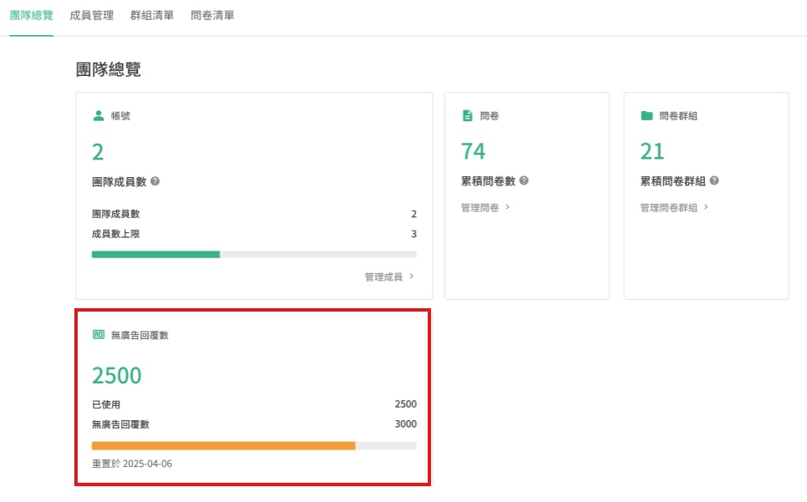Click the 累積問卷數 label
This screenshot has width=807, height=502.
[x=488, y=181]
